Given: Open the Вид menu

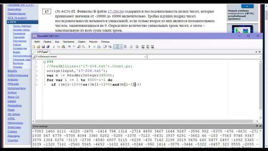Looking at the screenshot, I should tap(57, 42).
